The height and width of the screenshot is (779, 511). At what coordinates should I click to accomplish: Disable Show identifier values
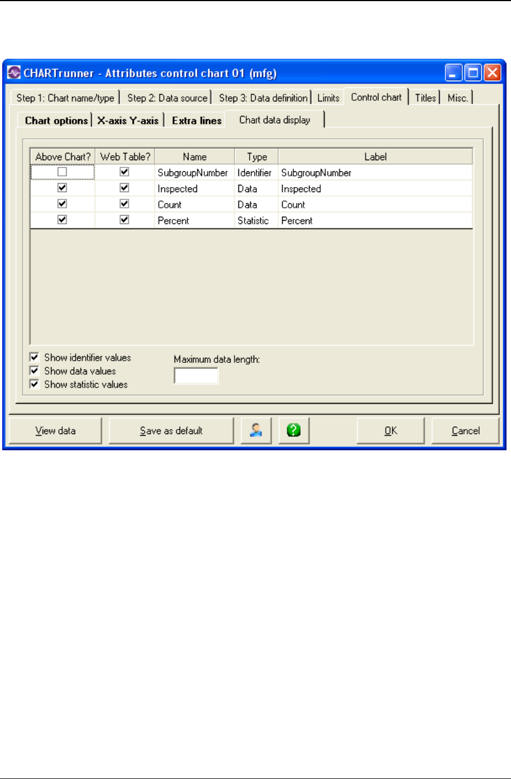click(x=35, y=357)
